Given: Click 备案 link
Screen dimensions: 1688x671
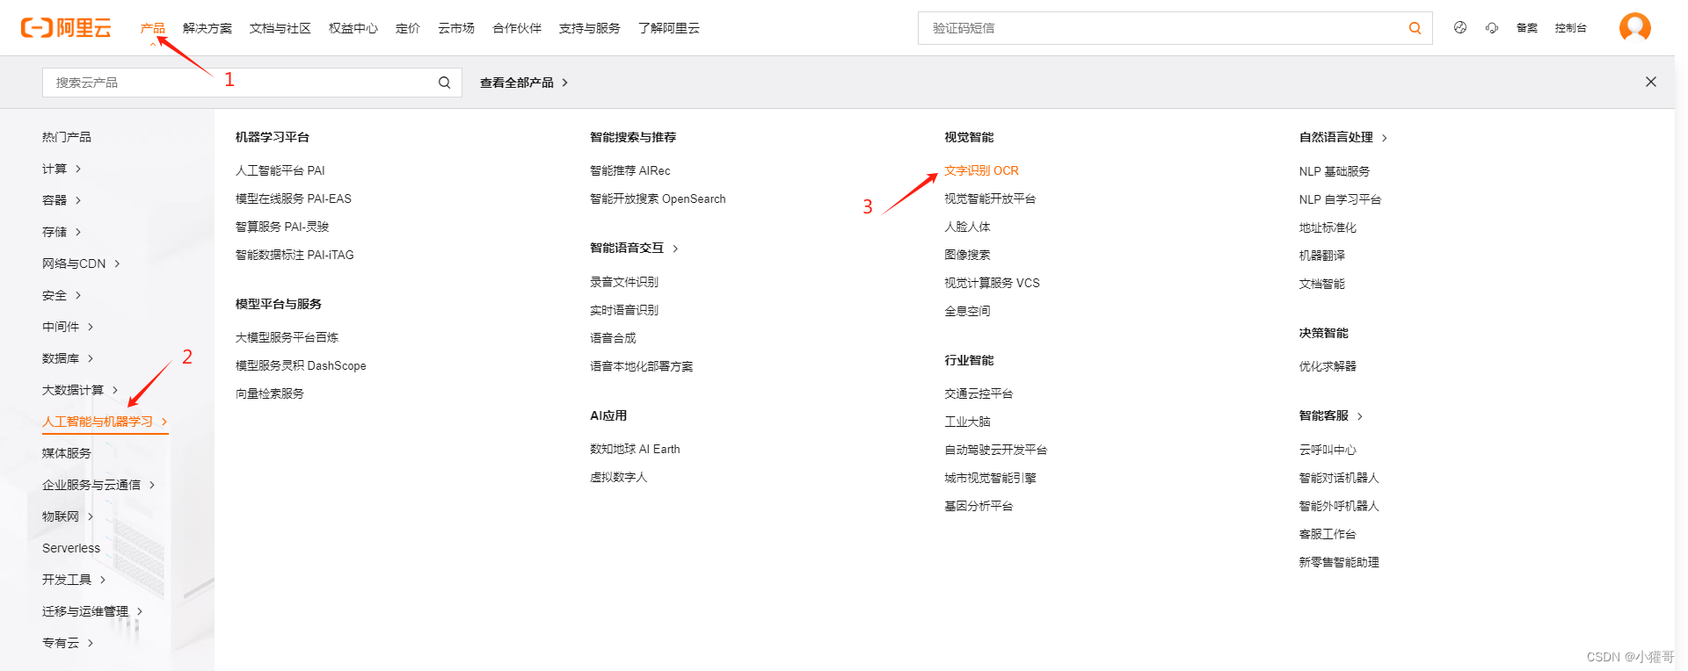Looking at the screenshot, I should [1527, 28].
